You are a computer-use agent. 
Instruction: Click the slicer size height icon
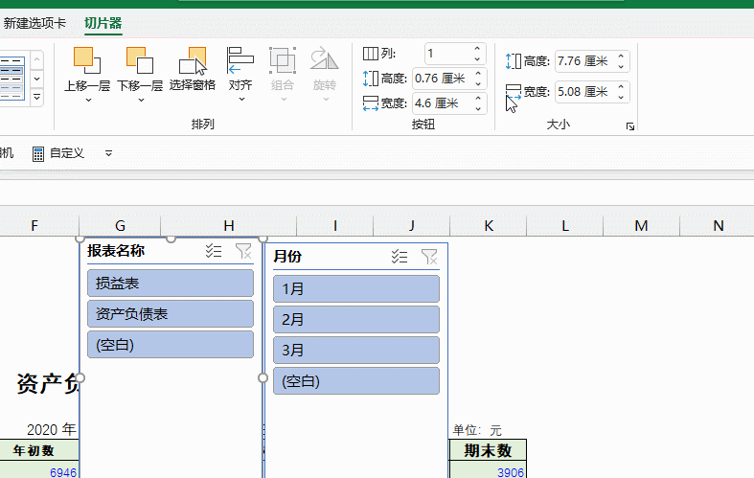click(x=514, y=61)
